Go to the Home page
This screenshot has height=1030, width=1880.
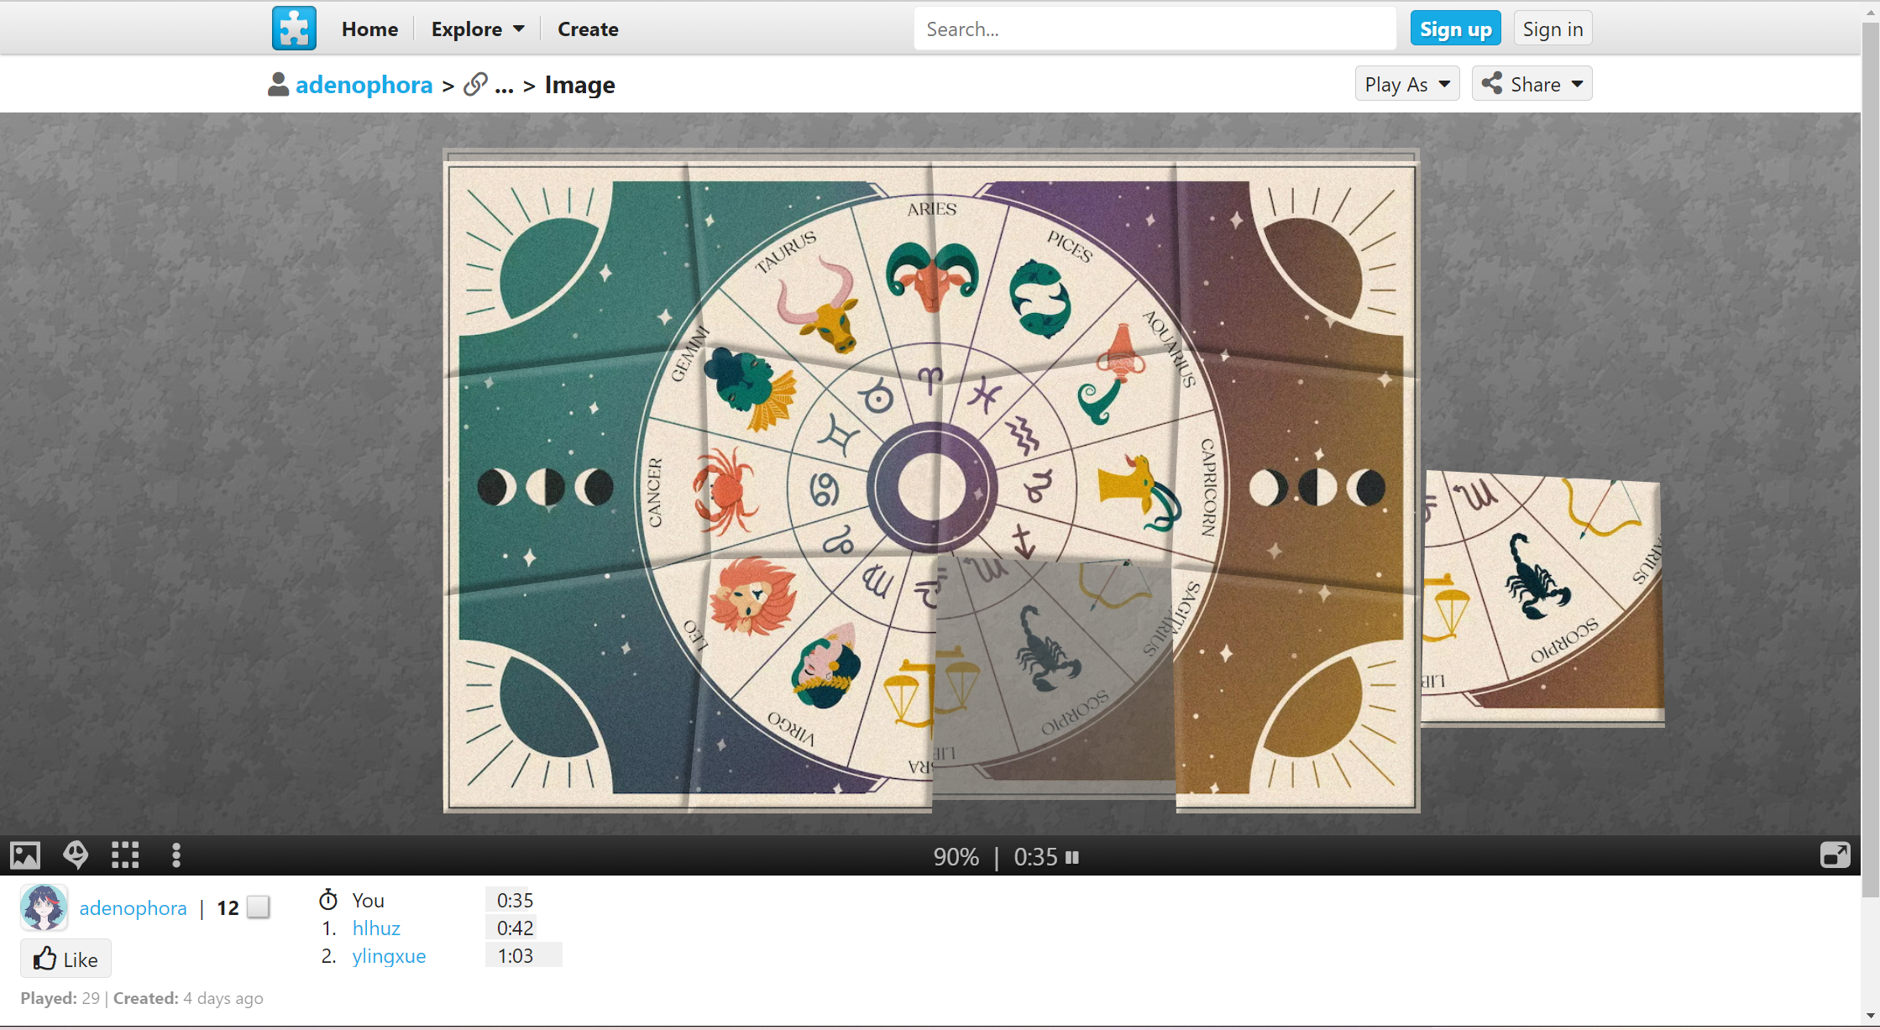click(369, 29)
